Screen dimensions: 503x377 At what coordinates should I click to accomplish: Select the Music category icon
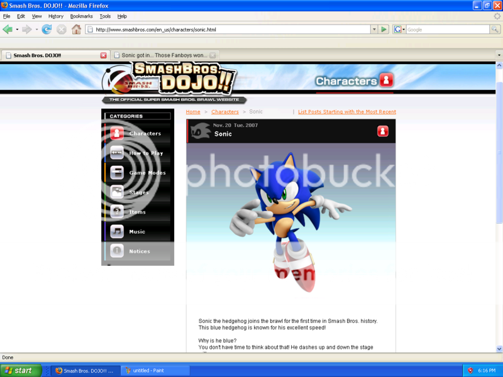(117, 232)
